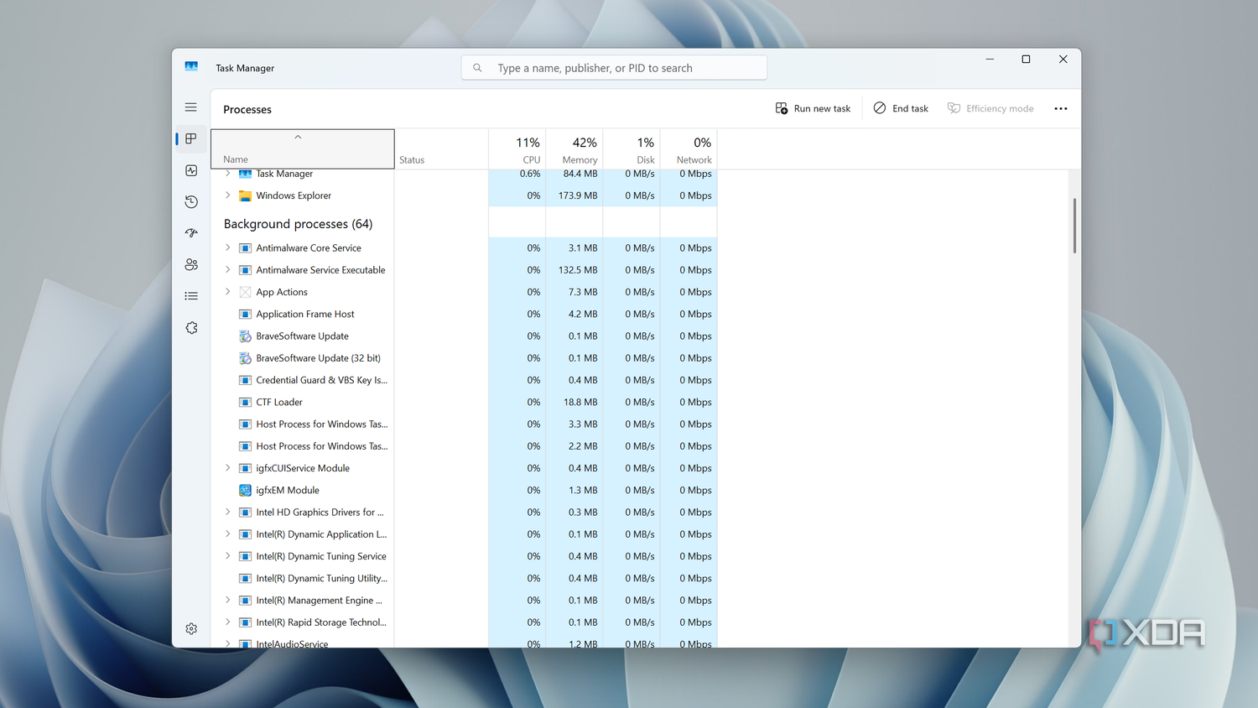
Task: Expand Intel(R) Dynamic Tuning Service row
Action: pyautogui.click(x=227, y=556)
